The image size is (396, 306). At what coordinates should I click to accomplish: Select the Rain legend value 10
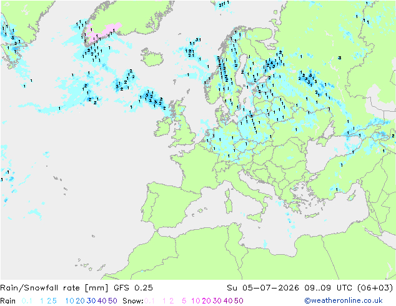tap(70, 301)
